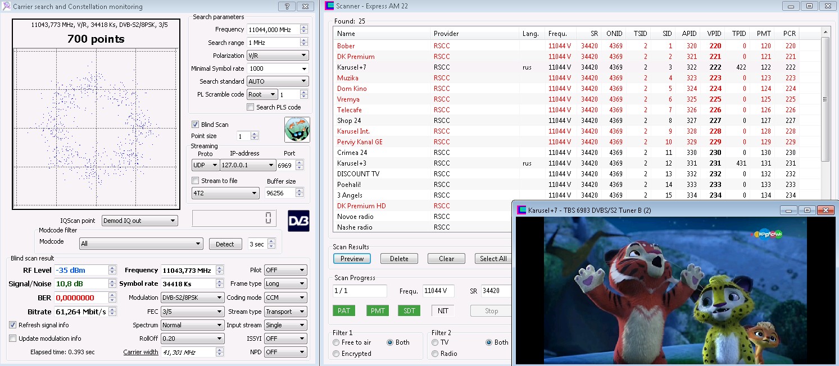The height and width of the screenshot is (366, 839).
Task: Click the green PAT indicator
Action: (344, 310)
